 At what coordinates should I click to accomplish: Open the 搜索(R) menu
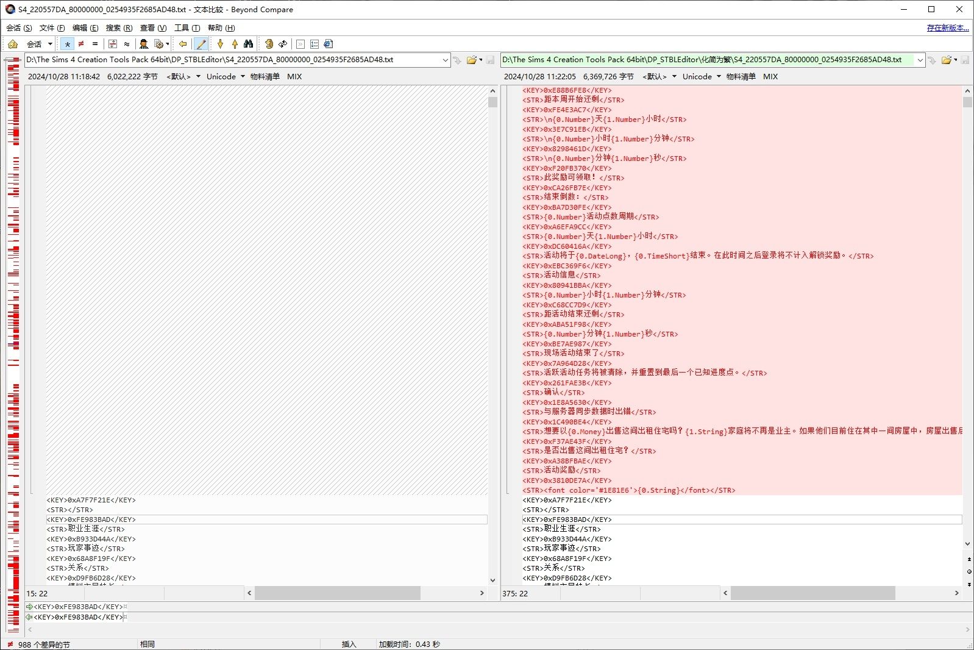click(119, 28)
